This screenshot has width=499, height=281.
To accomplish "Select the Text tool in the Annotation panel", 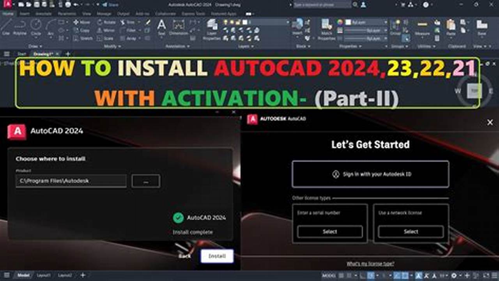I will point(161,25).
